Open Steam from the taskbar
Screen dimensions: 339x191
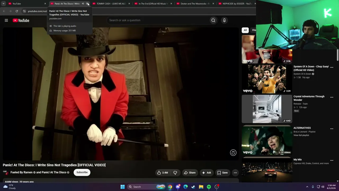click(x=193, y=187)
